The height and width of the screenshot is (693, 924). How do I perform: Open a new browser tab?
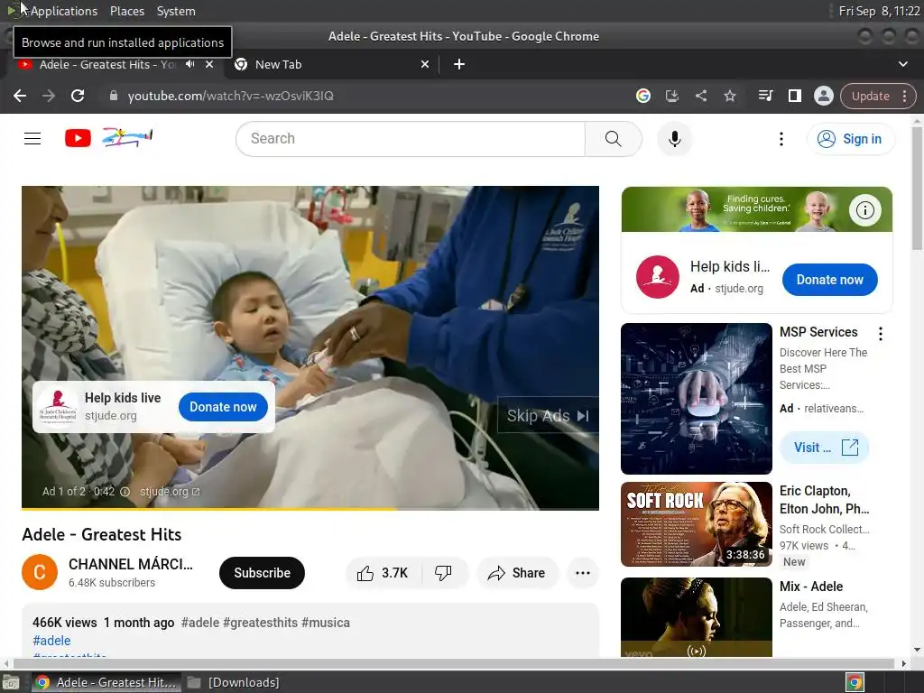pyautogui.click(x=459, y=64)
